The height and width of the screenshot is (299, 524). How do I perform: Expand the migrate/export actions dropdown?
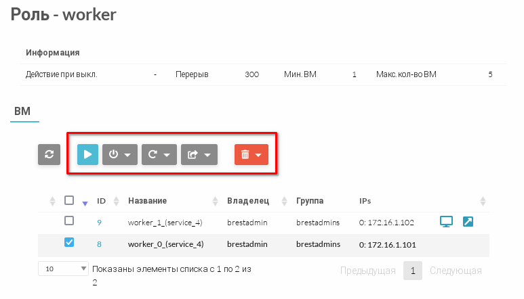pyautogui.click(x=199, y=154)
